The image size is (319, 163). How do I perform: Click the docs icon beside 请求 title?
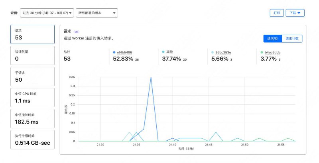(77, 31)
